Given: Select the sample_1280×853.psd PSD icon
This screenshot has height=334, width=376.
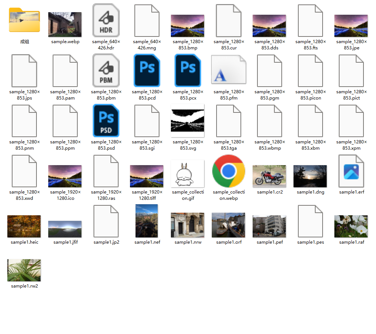Looking at the screenshot, I should 106,121.
